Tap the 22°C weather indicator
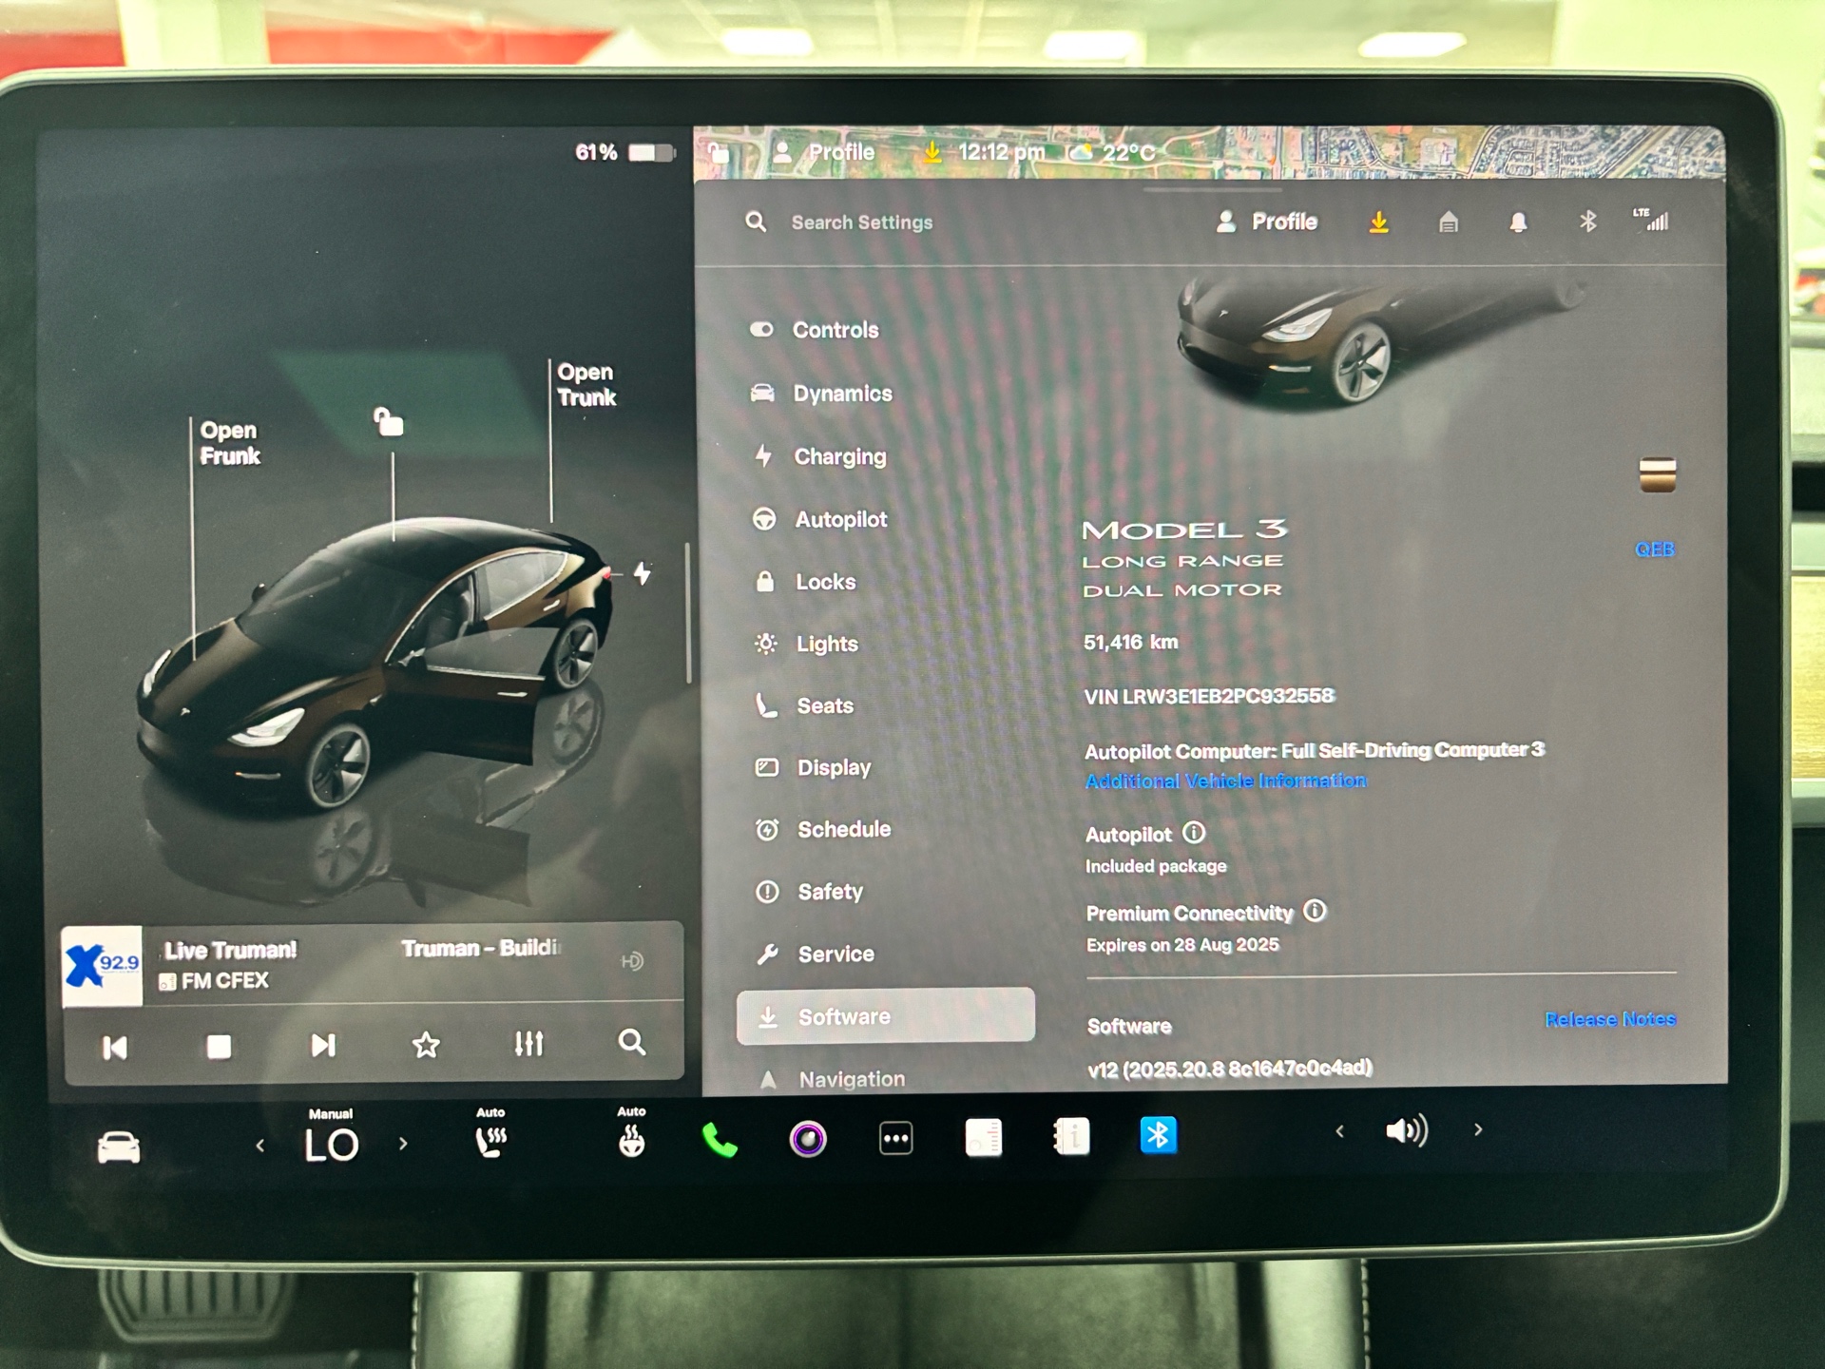This screenshot has height=1369, width=1825. (x=1113, y=152)
